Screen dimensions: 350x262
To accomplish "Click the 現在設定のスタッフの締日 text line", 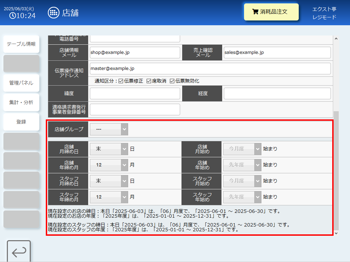I will 169,225.
